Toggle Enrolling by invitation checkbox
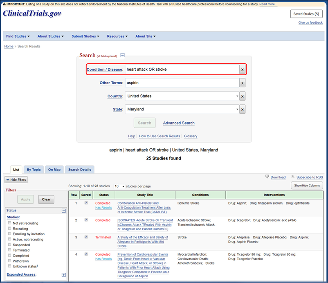This screenshot has height=283, width=328. pos(10,234)
